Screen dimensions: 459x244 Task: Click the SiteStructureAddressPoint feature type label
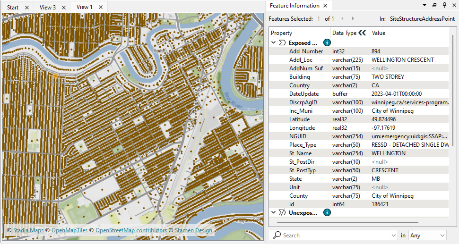pos(422,19)
